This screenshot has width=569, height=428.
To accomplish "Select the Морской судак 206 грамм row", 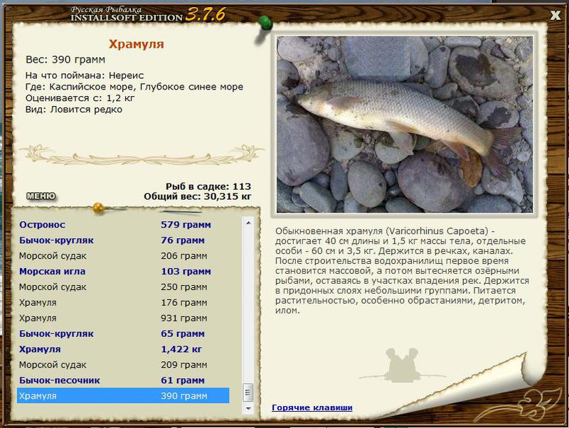I will (x=123, y=256).
